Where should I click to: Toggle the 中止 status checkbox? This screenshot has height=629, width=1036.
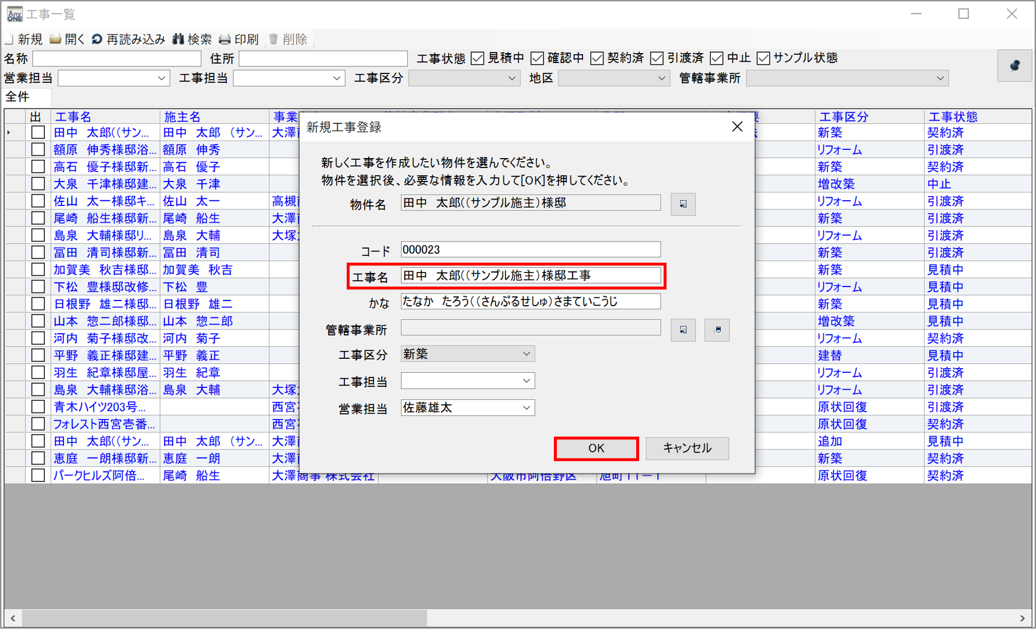717,58
